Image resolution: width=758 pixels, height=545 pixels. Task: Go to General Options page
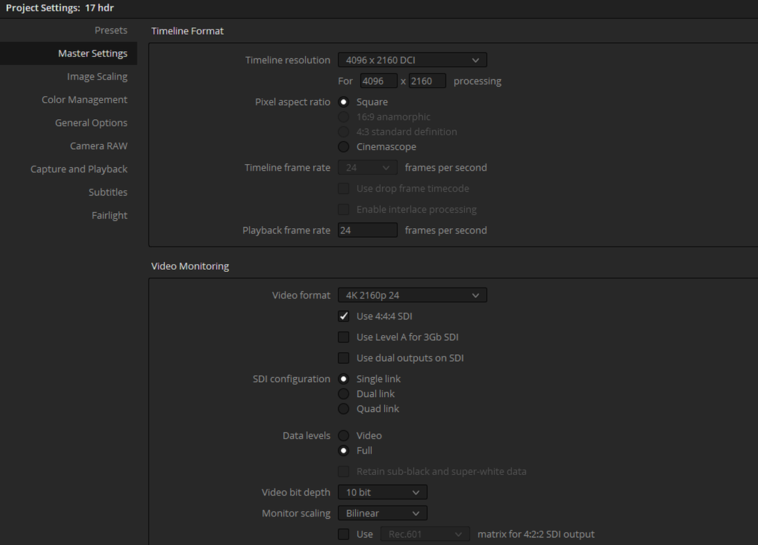(x=91, y=123)
